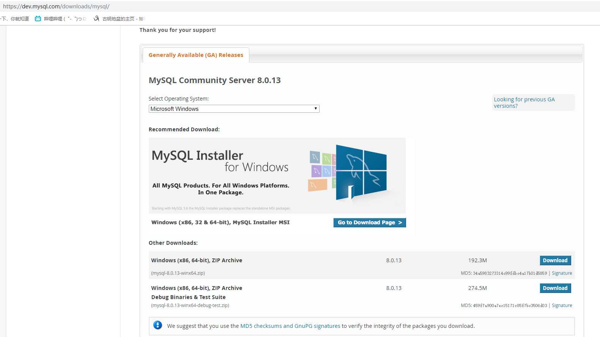
Task: Open MD5 checksums and GnuPG signatures link
Action: point(290,326)
